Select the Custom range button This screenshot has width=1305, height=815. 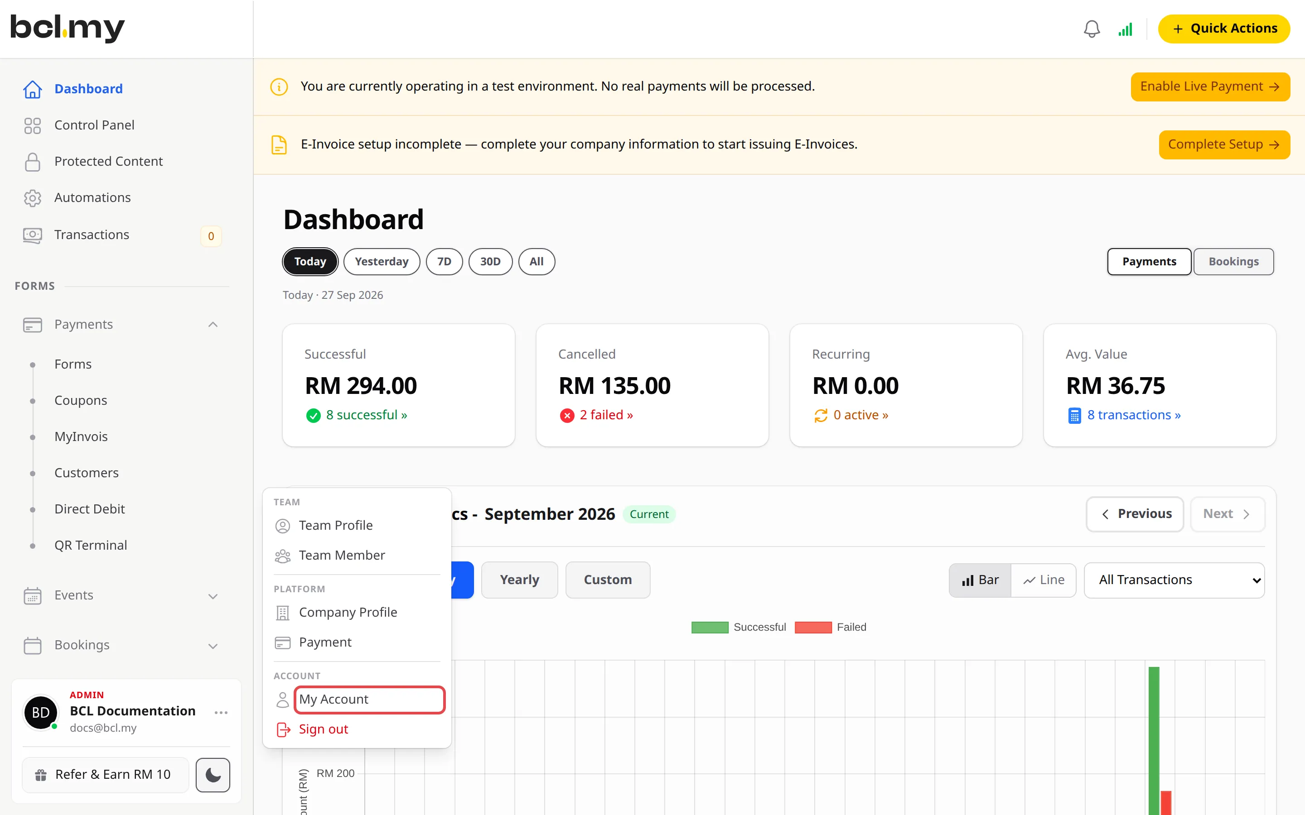[x=608, y=580]
